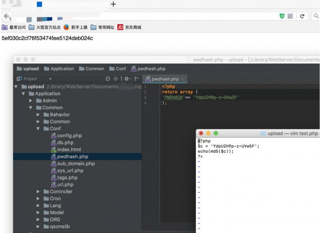Open index.html in the project tree

point(66,150)
